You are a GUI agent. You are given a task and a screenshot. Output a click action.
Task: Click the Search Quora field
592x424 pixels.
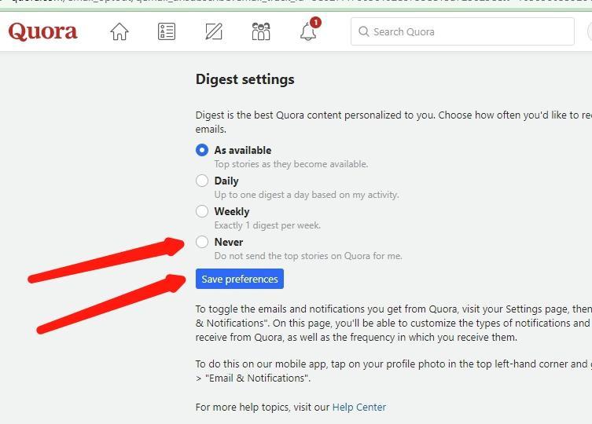pyautogui.click(x=462, y=31)
